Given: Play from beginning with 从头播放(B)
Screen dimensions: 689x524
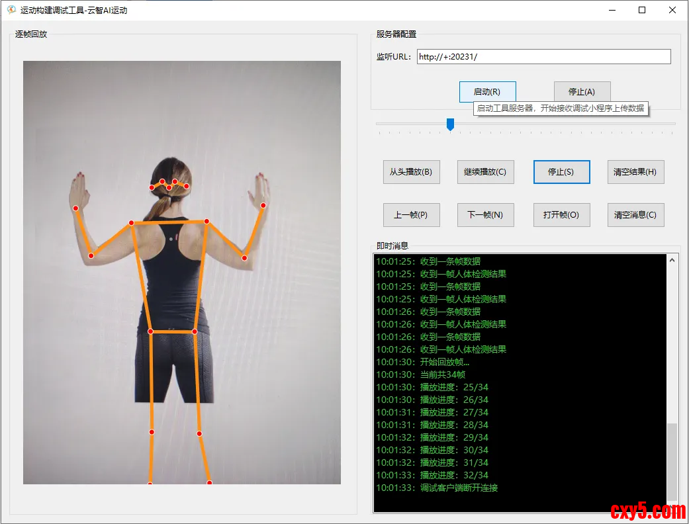Looking at the screenshot, I should point(411,172).
